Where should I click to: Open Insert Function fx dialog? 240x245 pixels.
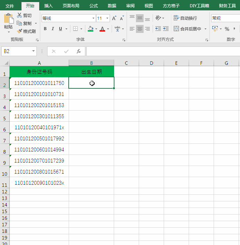(79, 51)
